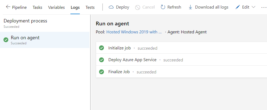The image size is (267, 110).
Task: Switch to the Variables tab
Action: (56, 7)
